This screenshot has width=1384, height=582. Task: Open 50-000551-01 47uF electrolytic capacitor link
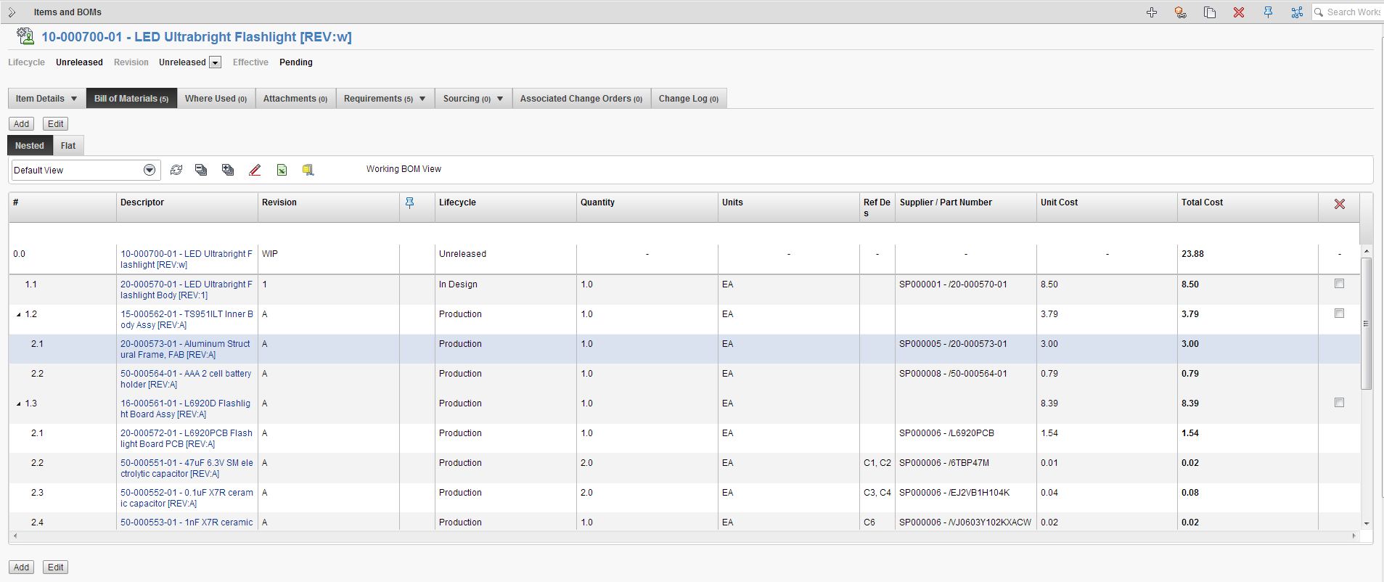point(187,468)
